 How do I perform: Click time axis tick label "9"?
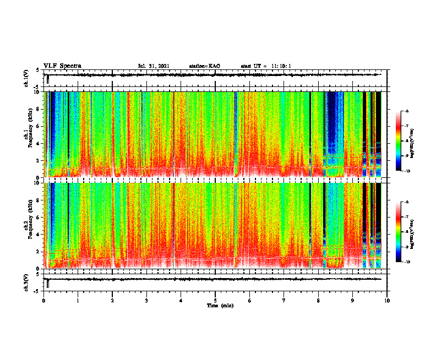(x=352, y=301)
